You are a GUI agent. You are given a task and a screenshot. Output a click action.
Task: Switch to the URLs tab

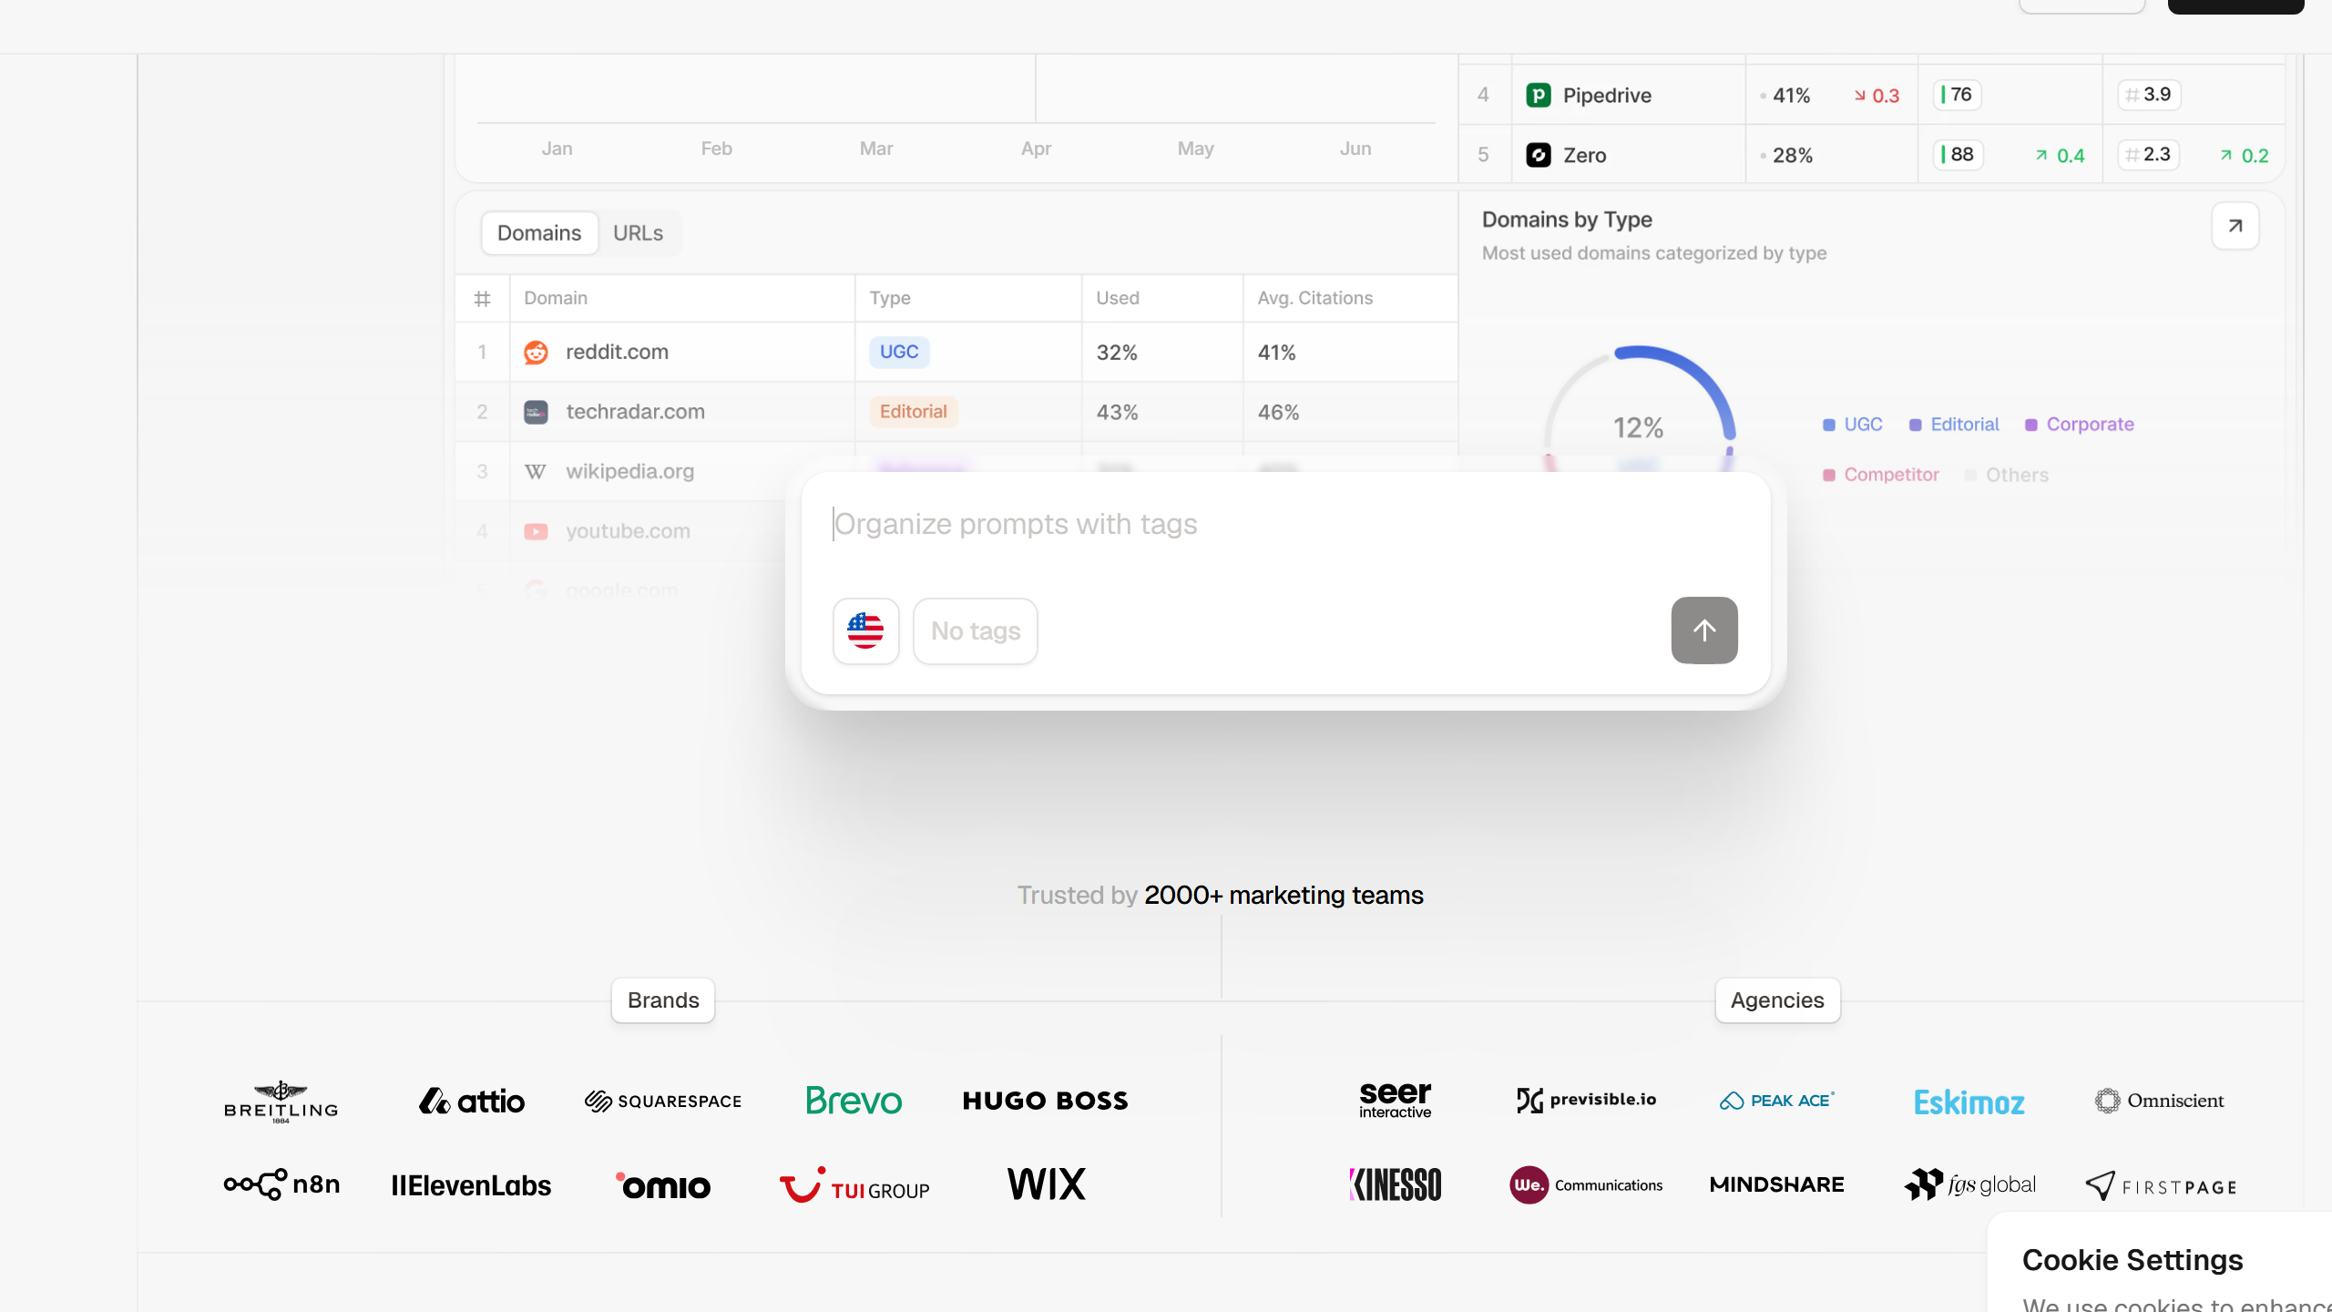[638, 233]
